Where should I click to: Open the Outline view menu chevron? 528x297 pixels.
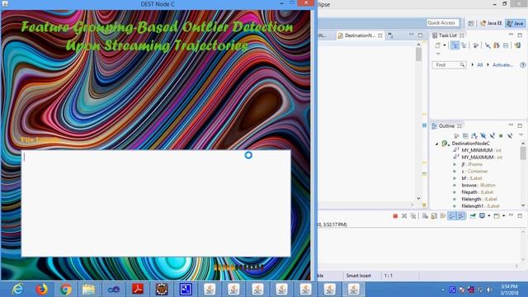(x=521, y=135)
